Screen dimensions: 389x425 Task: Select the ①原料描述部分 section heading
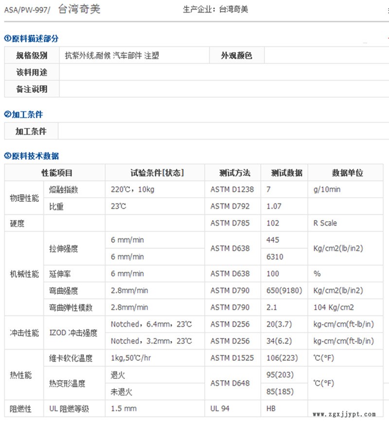(x=31, y=39)
